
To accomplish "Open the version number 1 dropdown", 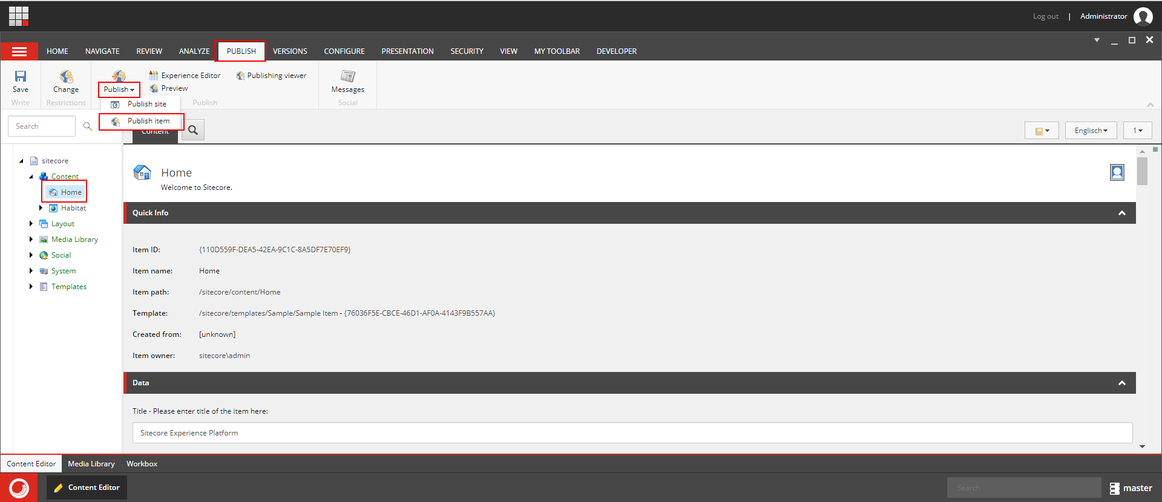I will 1138,131.
